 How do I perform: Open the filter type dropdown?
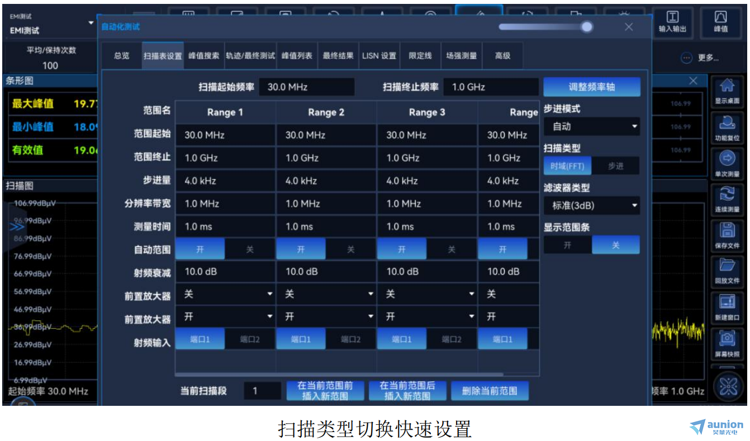(x=592, y=205)
